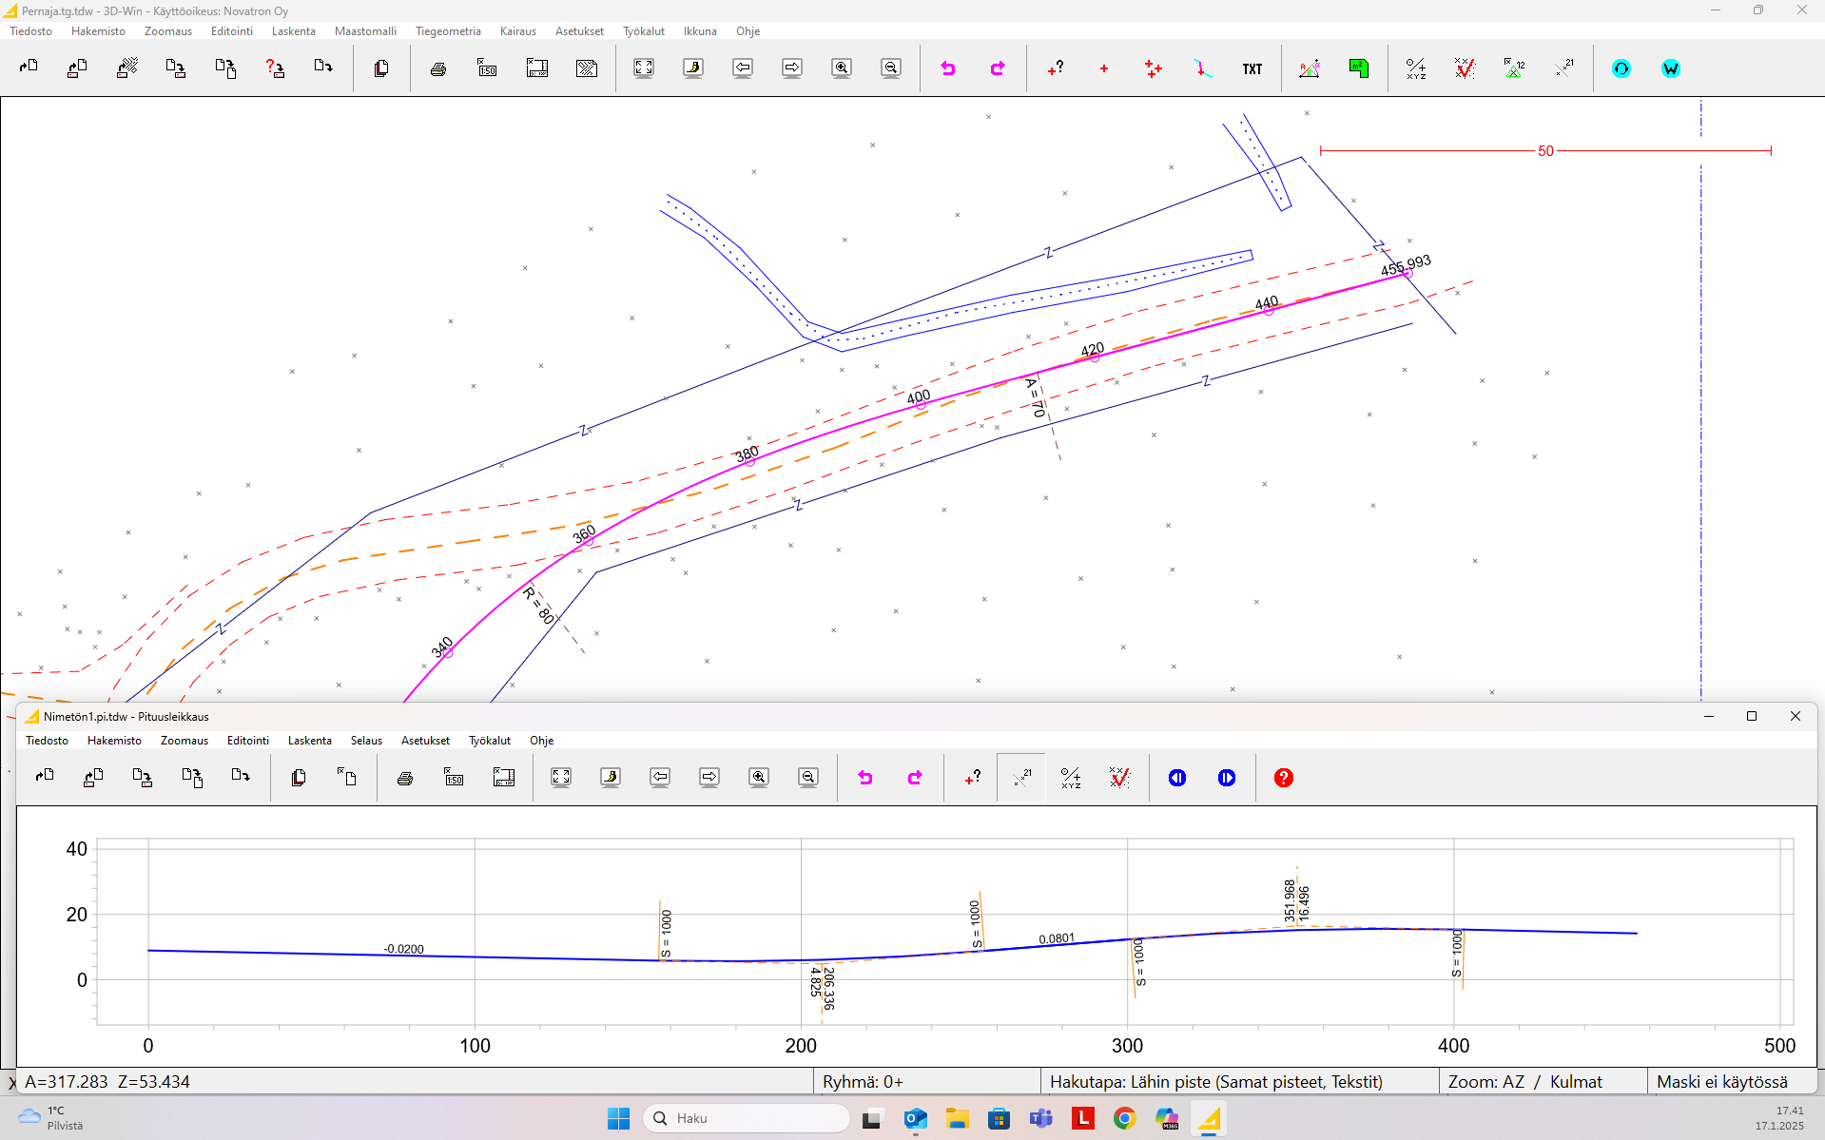Click the single red plus point tool
The width and height of the screenshot is (1825, 1140).
coord(1103,68)
